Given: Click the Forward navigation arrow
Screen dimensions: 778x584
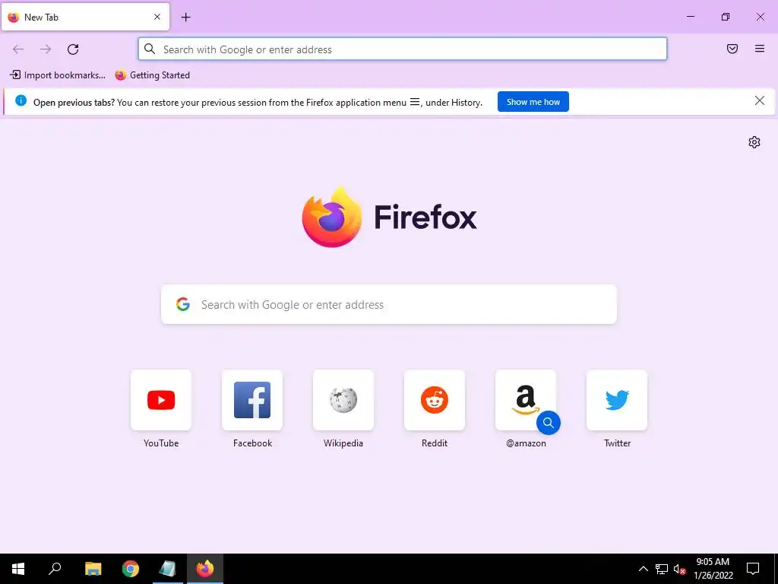Looking at the screenshot, I should [x=46, y=49].
